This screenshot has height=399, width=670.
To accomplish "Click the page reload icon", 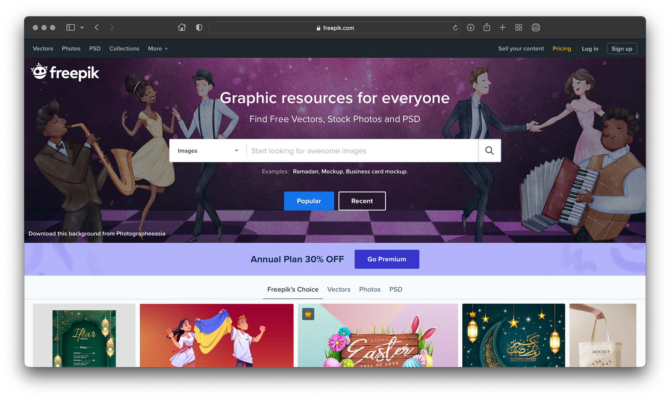I will point(455,28).
